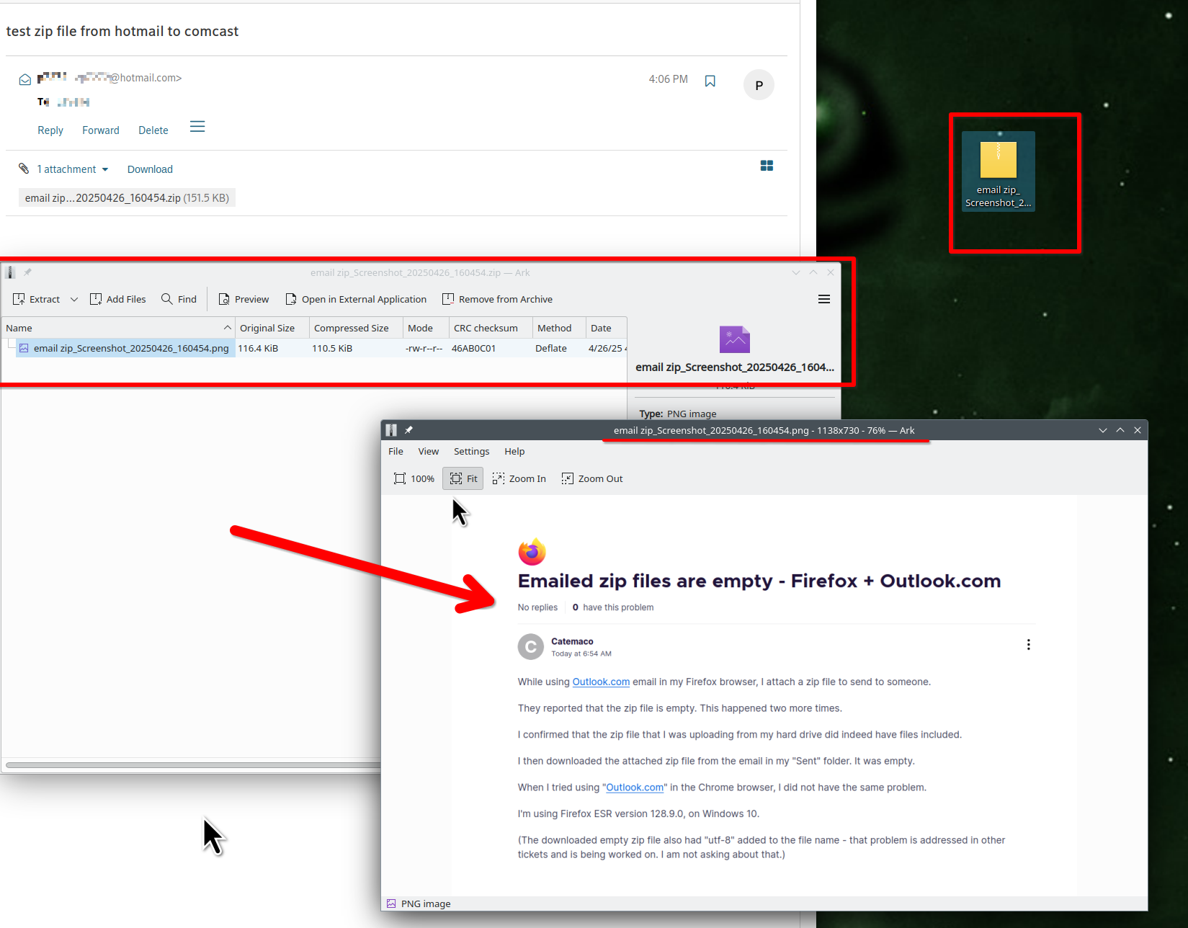1188x928 pixels.
Task: Click Preview in Ark toolbar
Action: point(244,299)
